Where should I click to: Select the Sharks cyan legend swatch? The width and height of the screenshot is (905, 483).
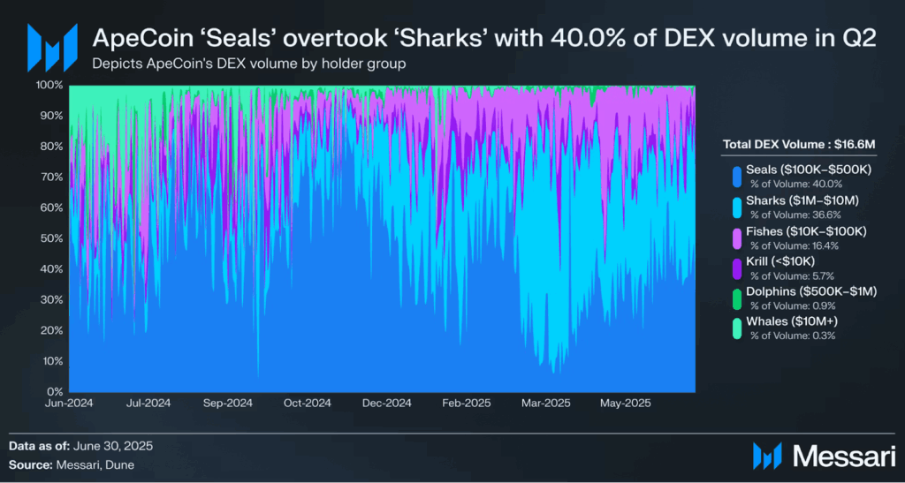[x=736, y=207]
